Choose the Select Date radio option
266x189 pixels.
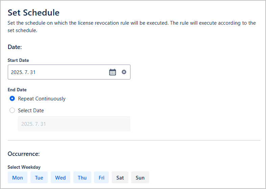12,110
